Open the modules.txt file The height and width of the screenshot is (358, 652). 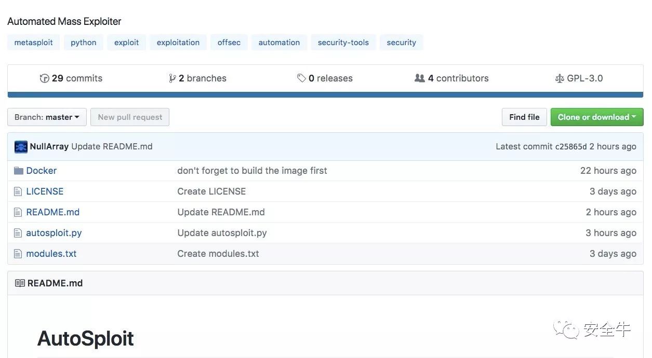pyautogui.click(x=51, y=254)
